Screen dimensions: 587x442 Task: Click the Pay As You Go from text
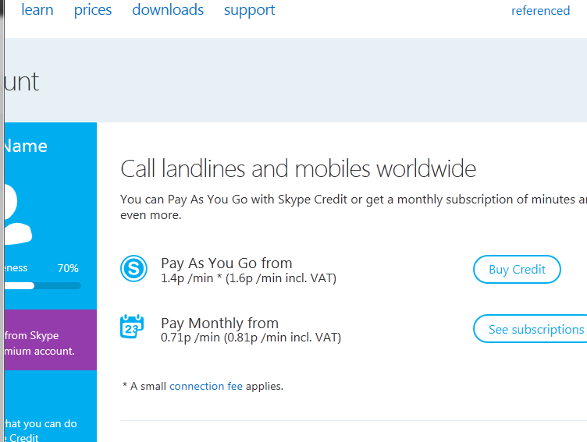pyautogui.click(x=226, y=263)
